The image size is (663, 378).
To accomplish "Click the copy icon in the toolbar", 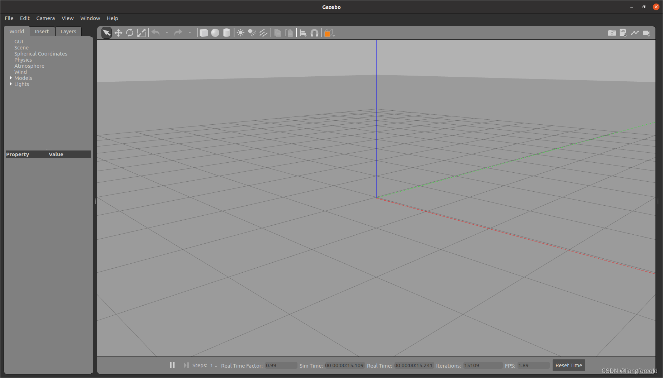I will click(x=277, y=33).
